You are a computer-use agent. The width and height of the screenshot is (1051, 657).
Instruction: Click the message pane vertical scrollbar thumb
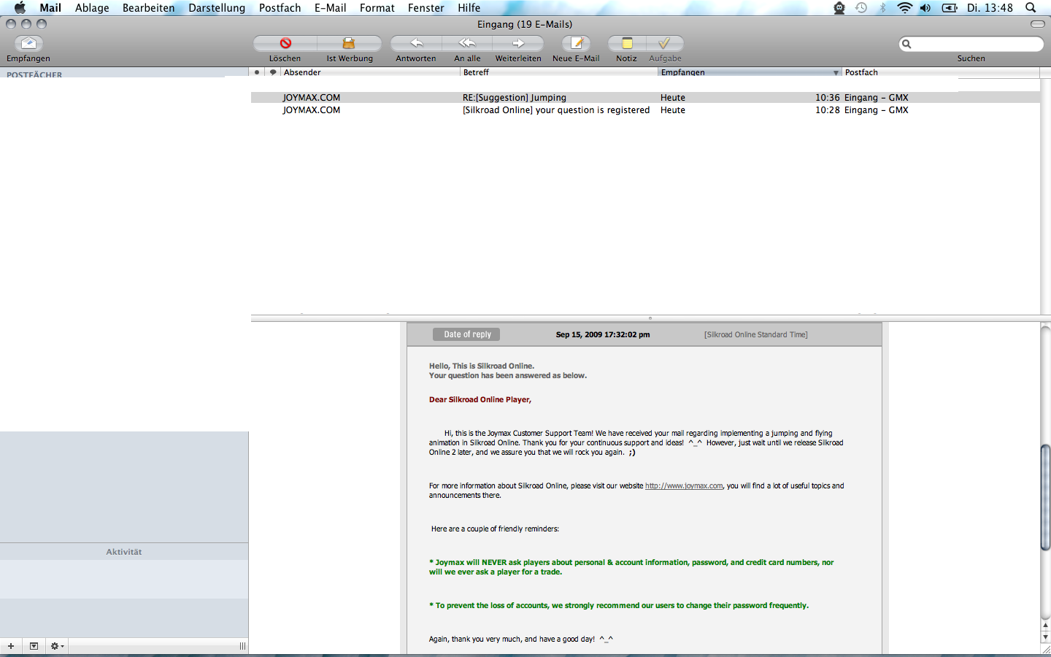click(1045, 496)
